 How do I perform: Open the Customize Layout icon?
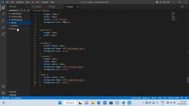coord(168,2)
